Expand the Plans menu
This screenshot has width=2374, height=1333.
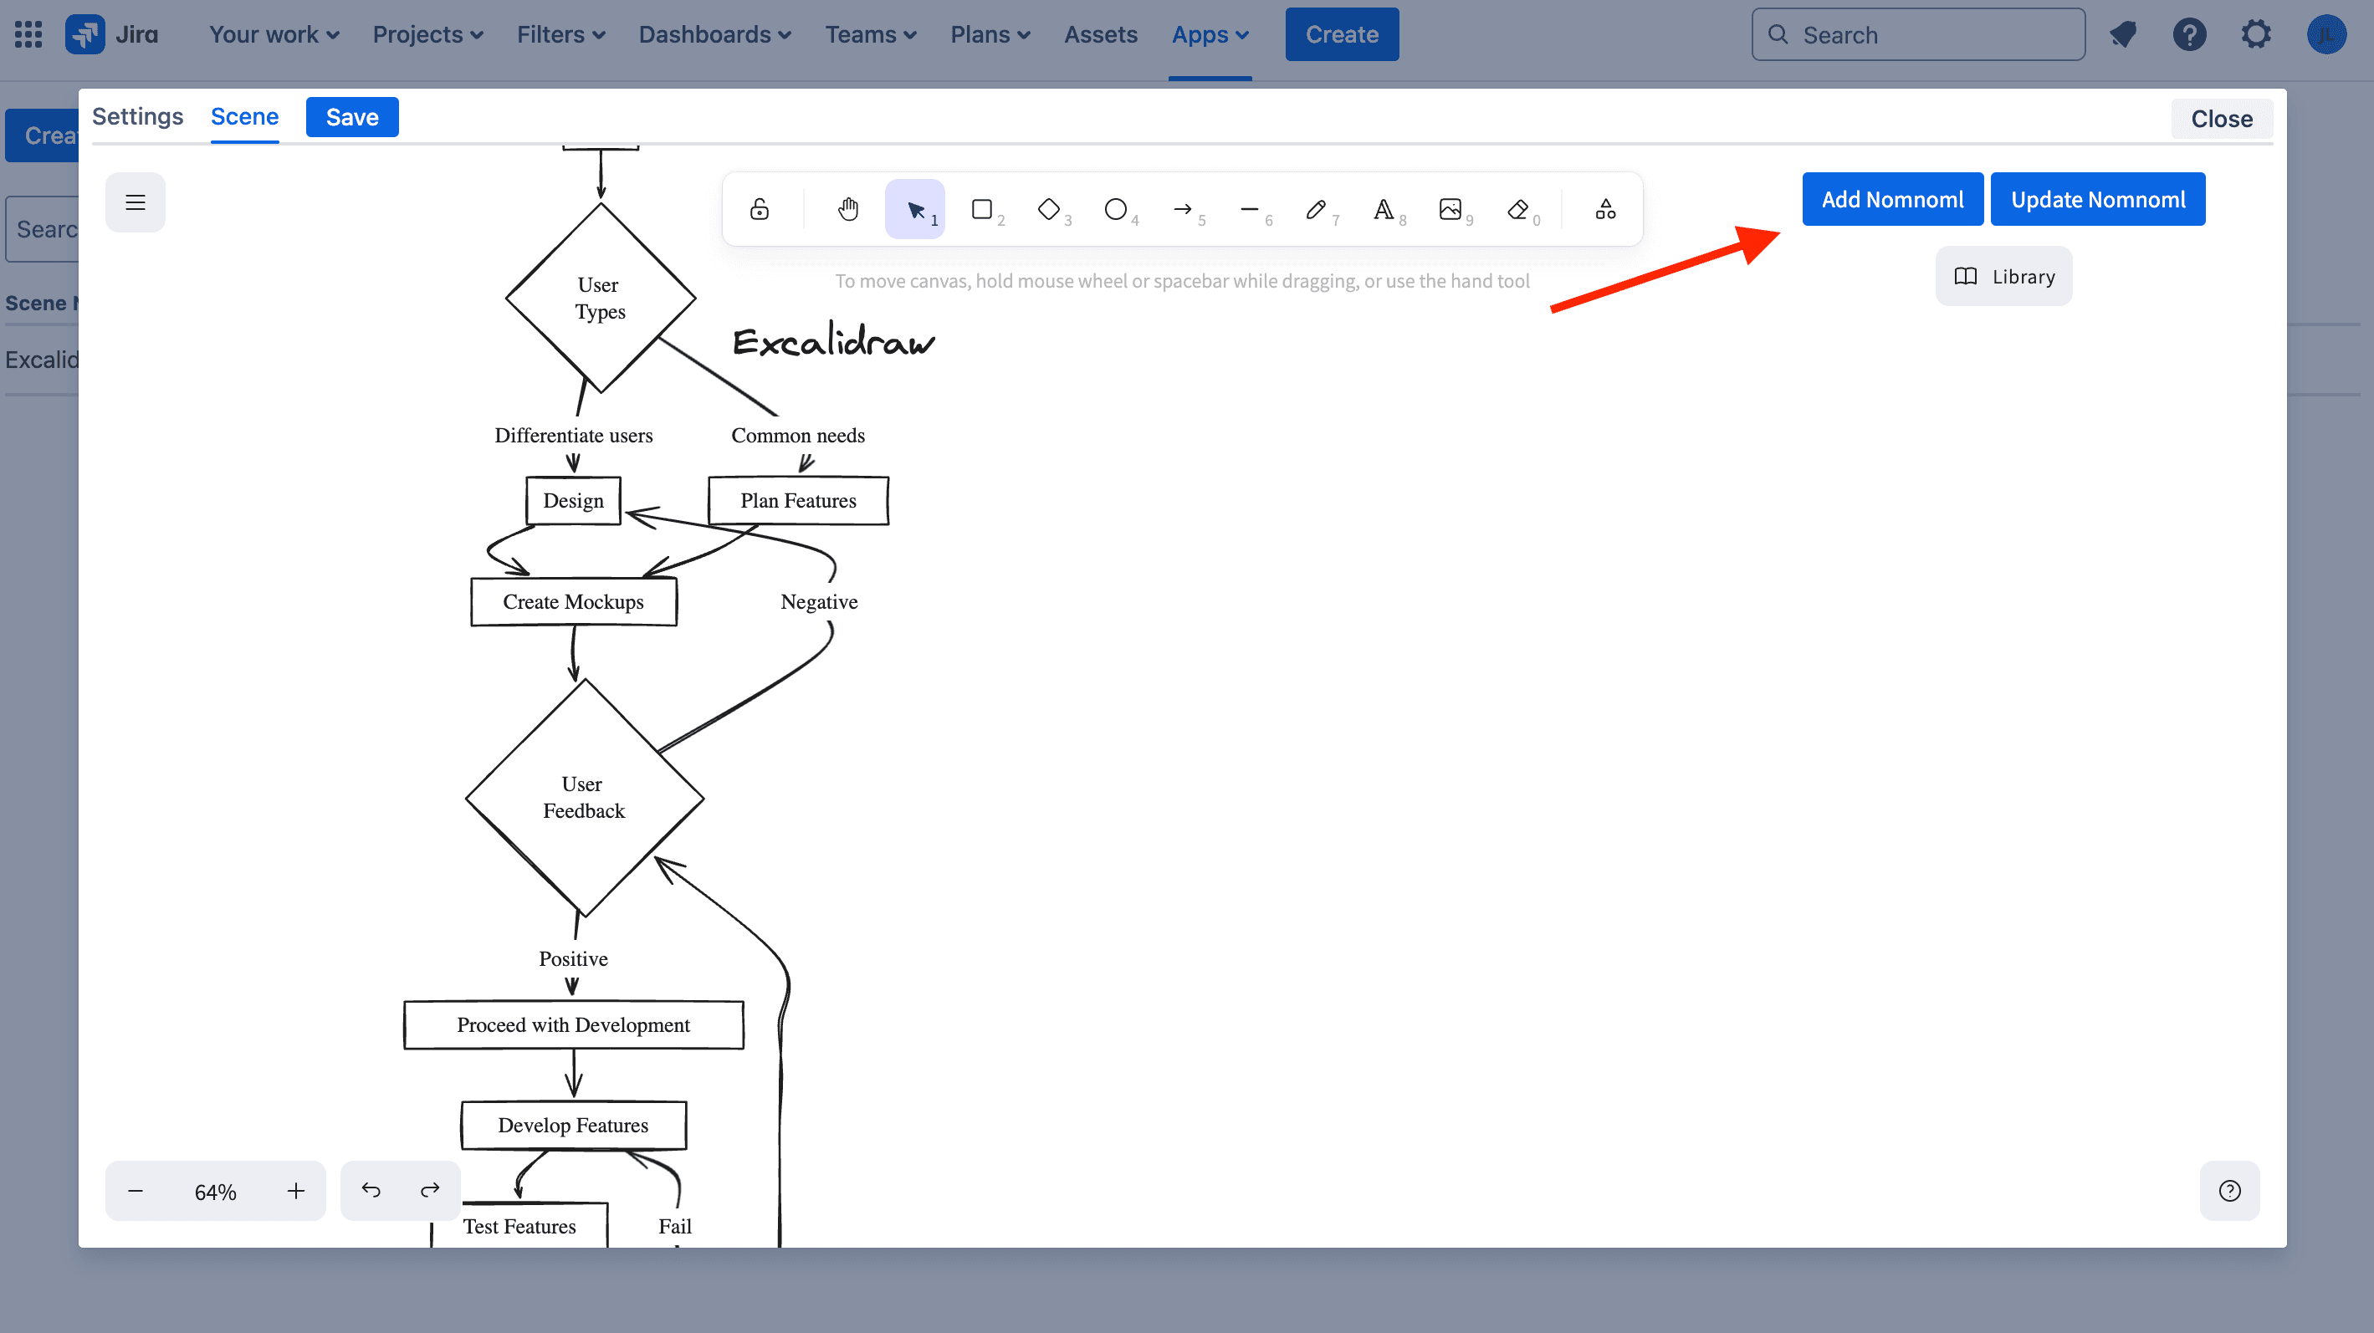[990, 34]
